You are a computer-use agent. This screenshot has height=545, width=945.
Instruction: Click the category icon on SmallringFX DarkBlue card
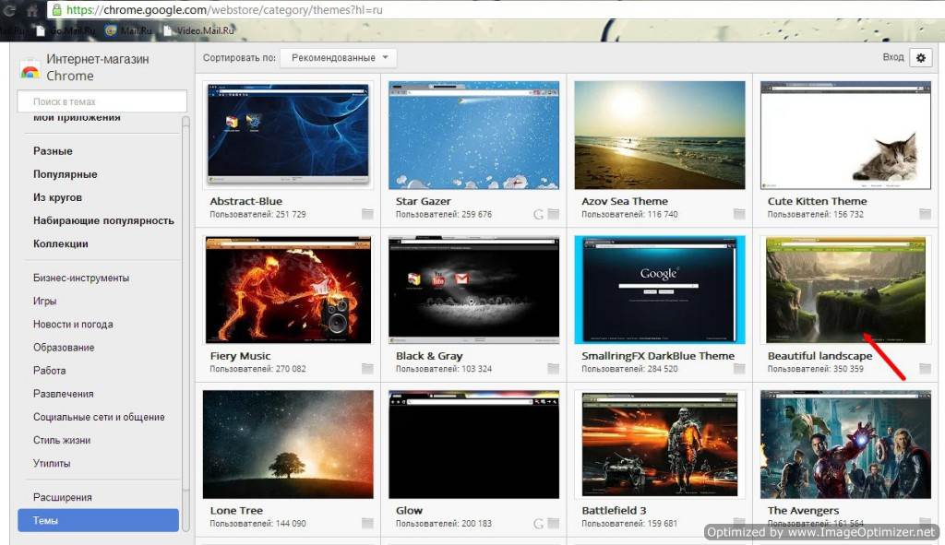pos(739,369)
